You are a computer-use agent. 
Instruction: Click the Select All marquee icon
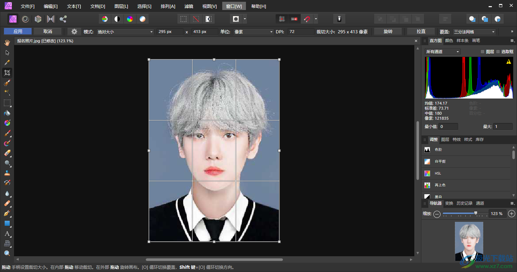click(x=183, y=19)
